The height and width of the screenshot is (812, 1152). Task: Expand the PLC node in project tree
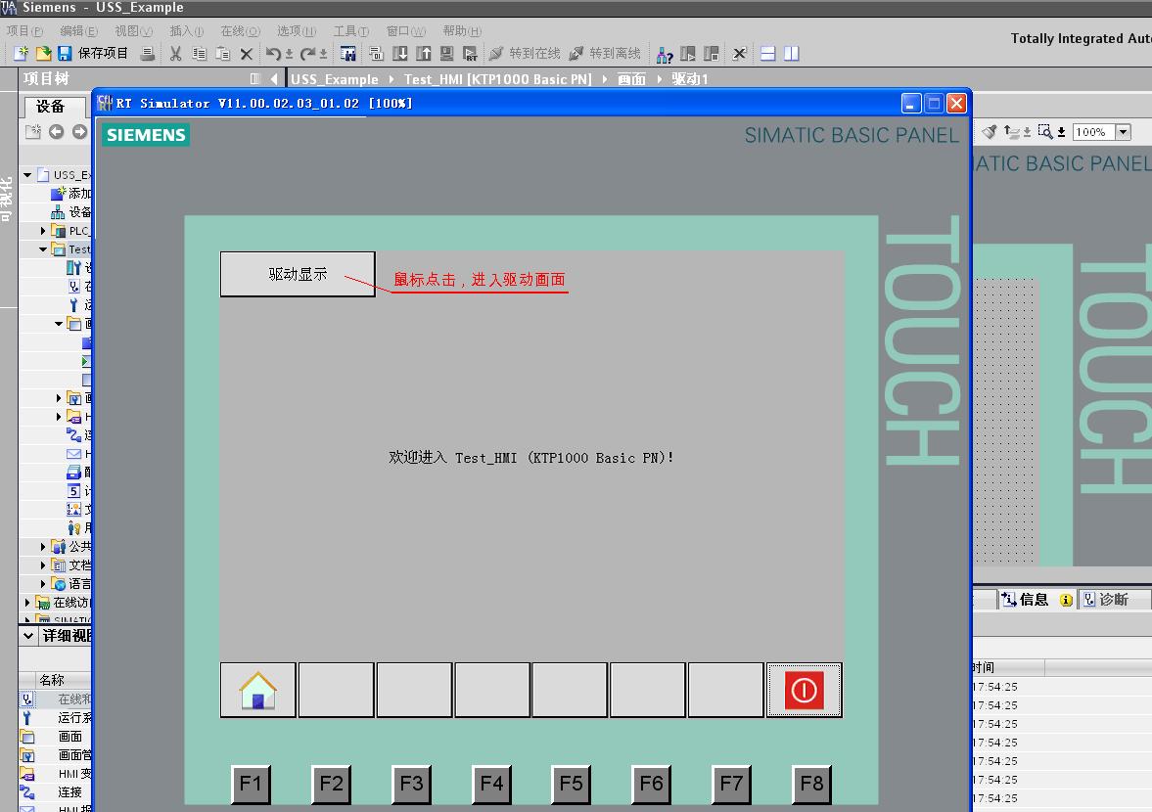click(43, 231)
